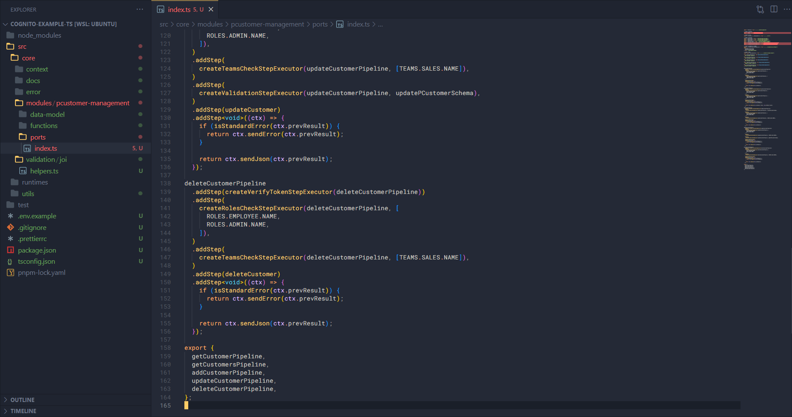The width and height of the screenshot is (792, 417).
Task: Open editor more actions ellipsis at top right
Action: pyautogui.click(x=786, y=9)
